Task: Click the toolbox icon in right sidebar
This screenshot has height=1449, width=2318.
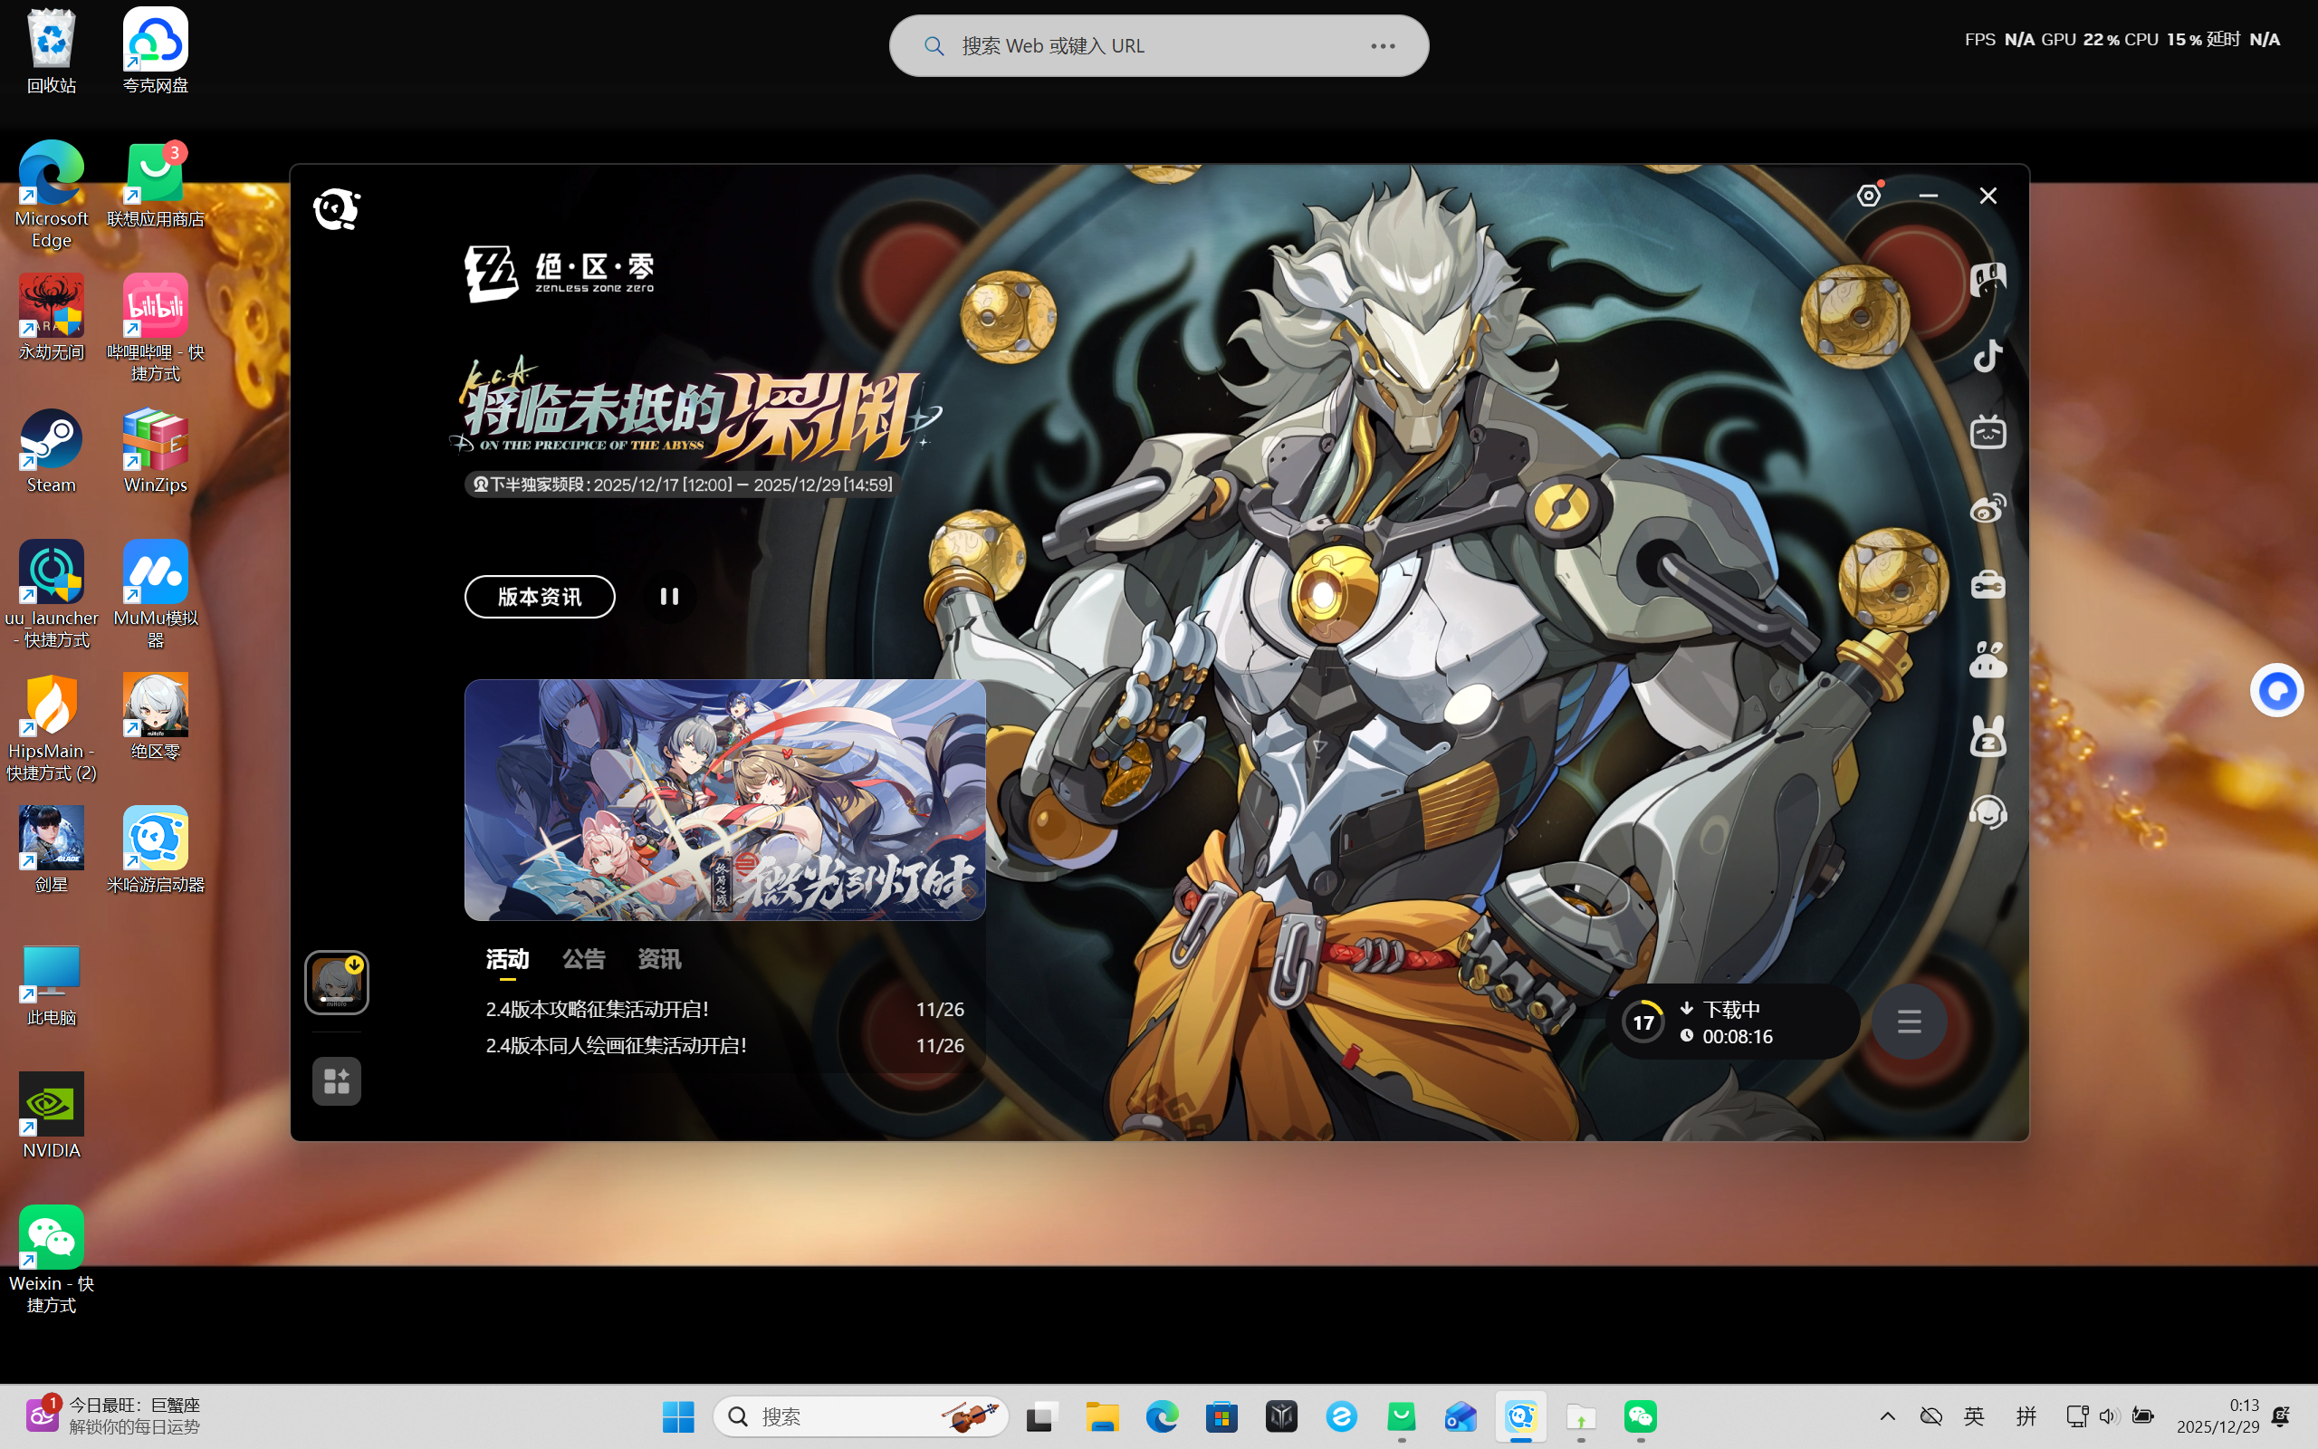Action: [1988, 585]
